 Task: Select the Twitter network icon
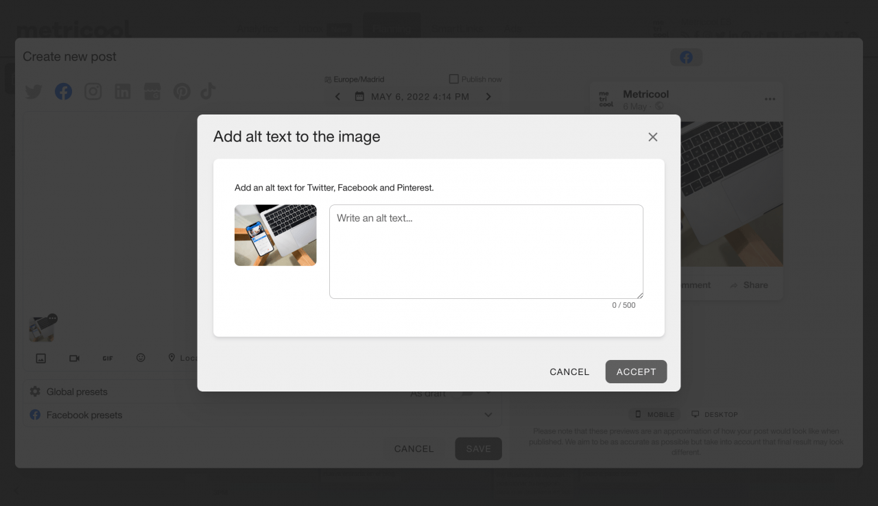tap(33, 91)
